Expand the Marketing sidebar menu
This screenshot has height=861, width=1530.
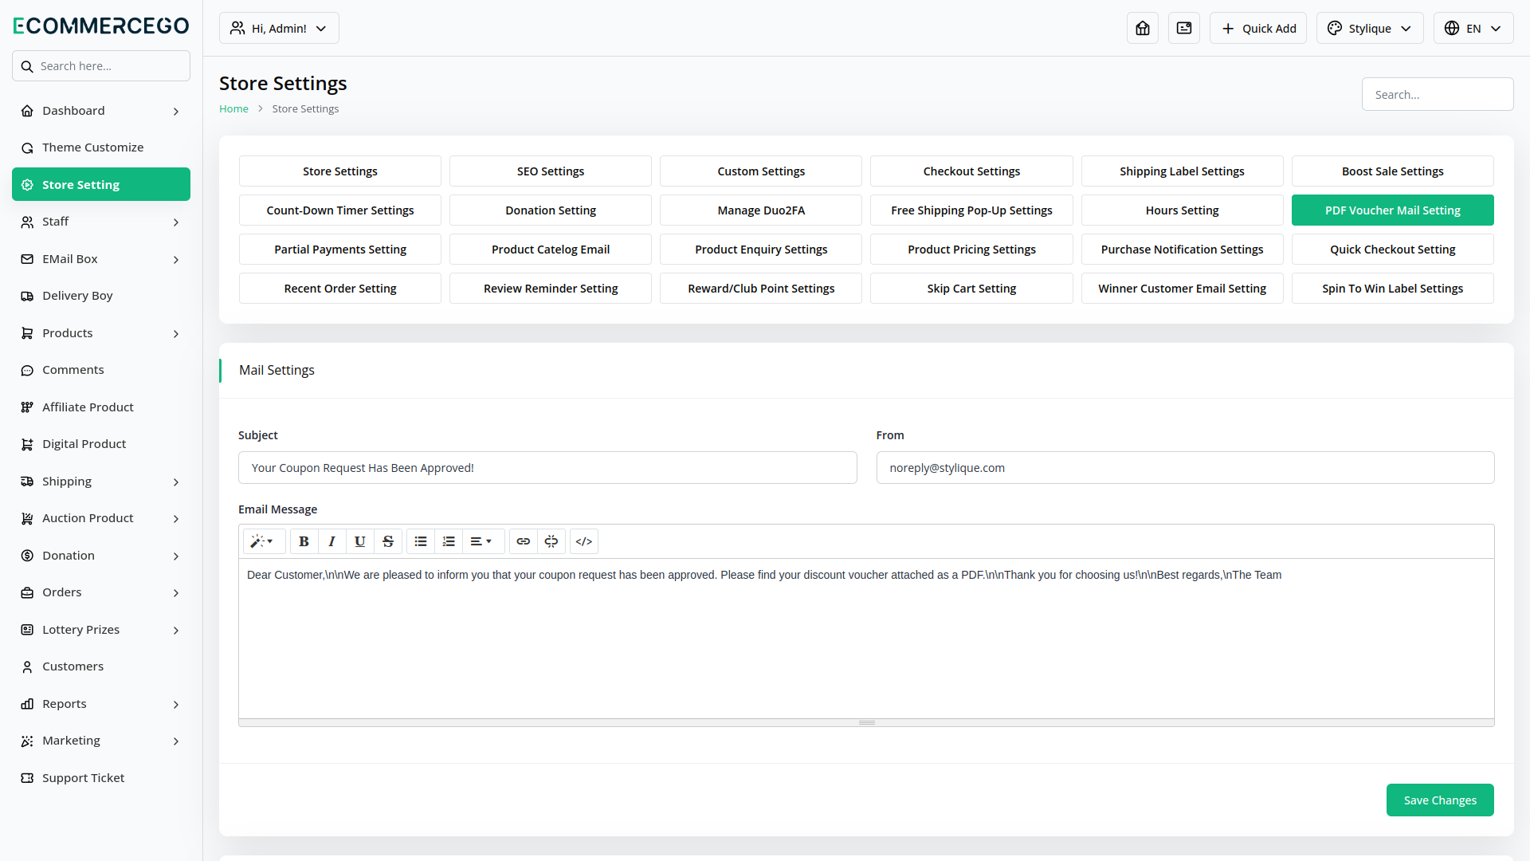[x=101, y=741]
